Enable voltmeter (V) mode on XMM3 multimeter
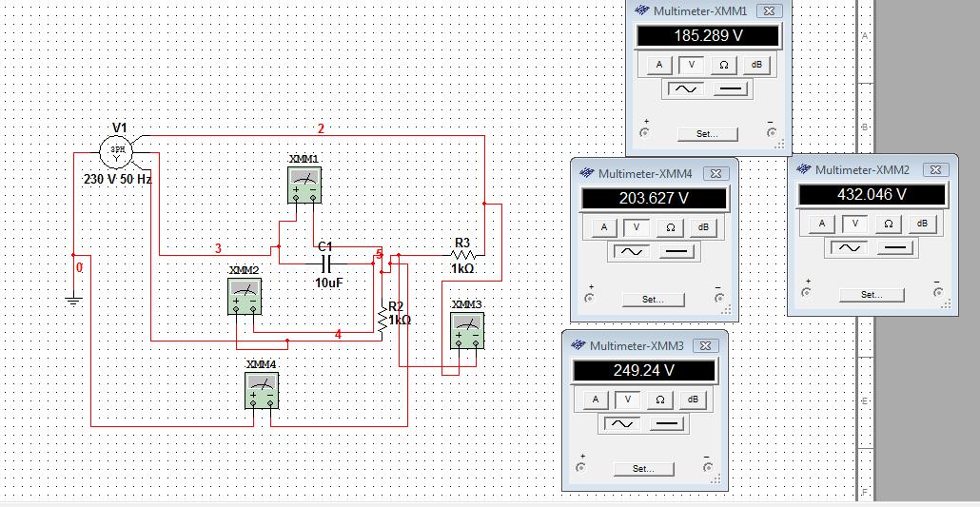 628,400
